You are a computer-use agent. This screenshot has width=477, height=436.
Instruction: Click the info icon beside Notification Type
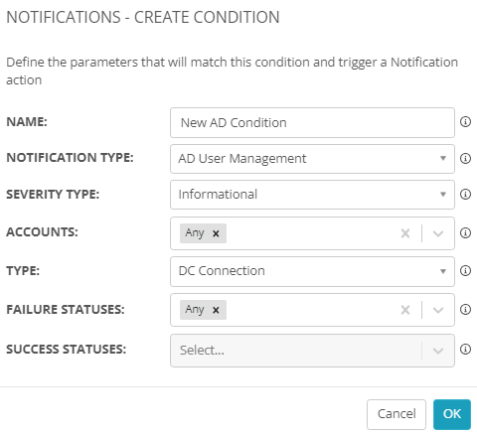pos(465,158)
